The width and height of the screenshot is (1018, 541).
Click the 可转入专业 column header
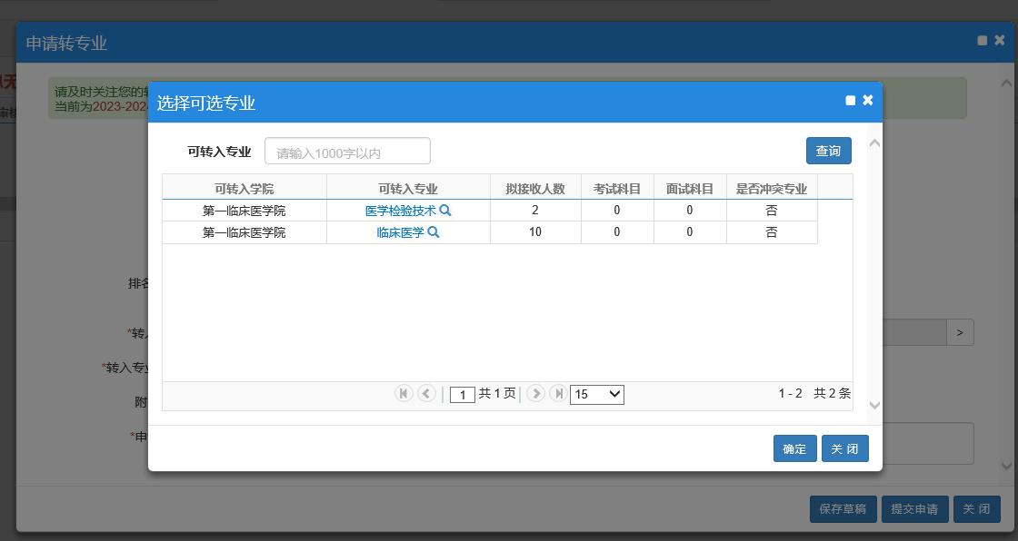tap(408, 189)
